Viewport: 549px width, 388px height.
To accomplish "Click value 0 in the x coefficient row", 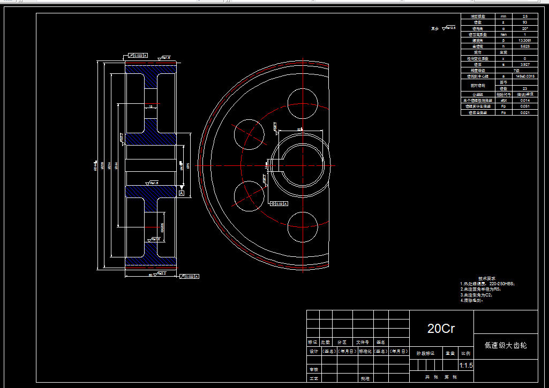I will click(x=525, y=59).
